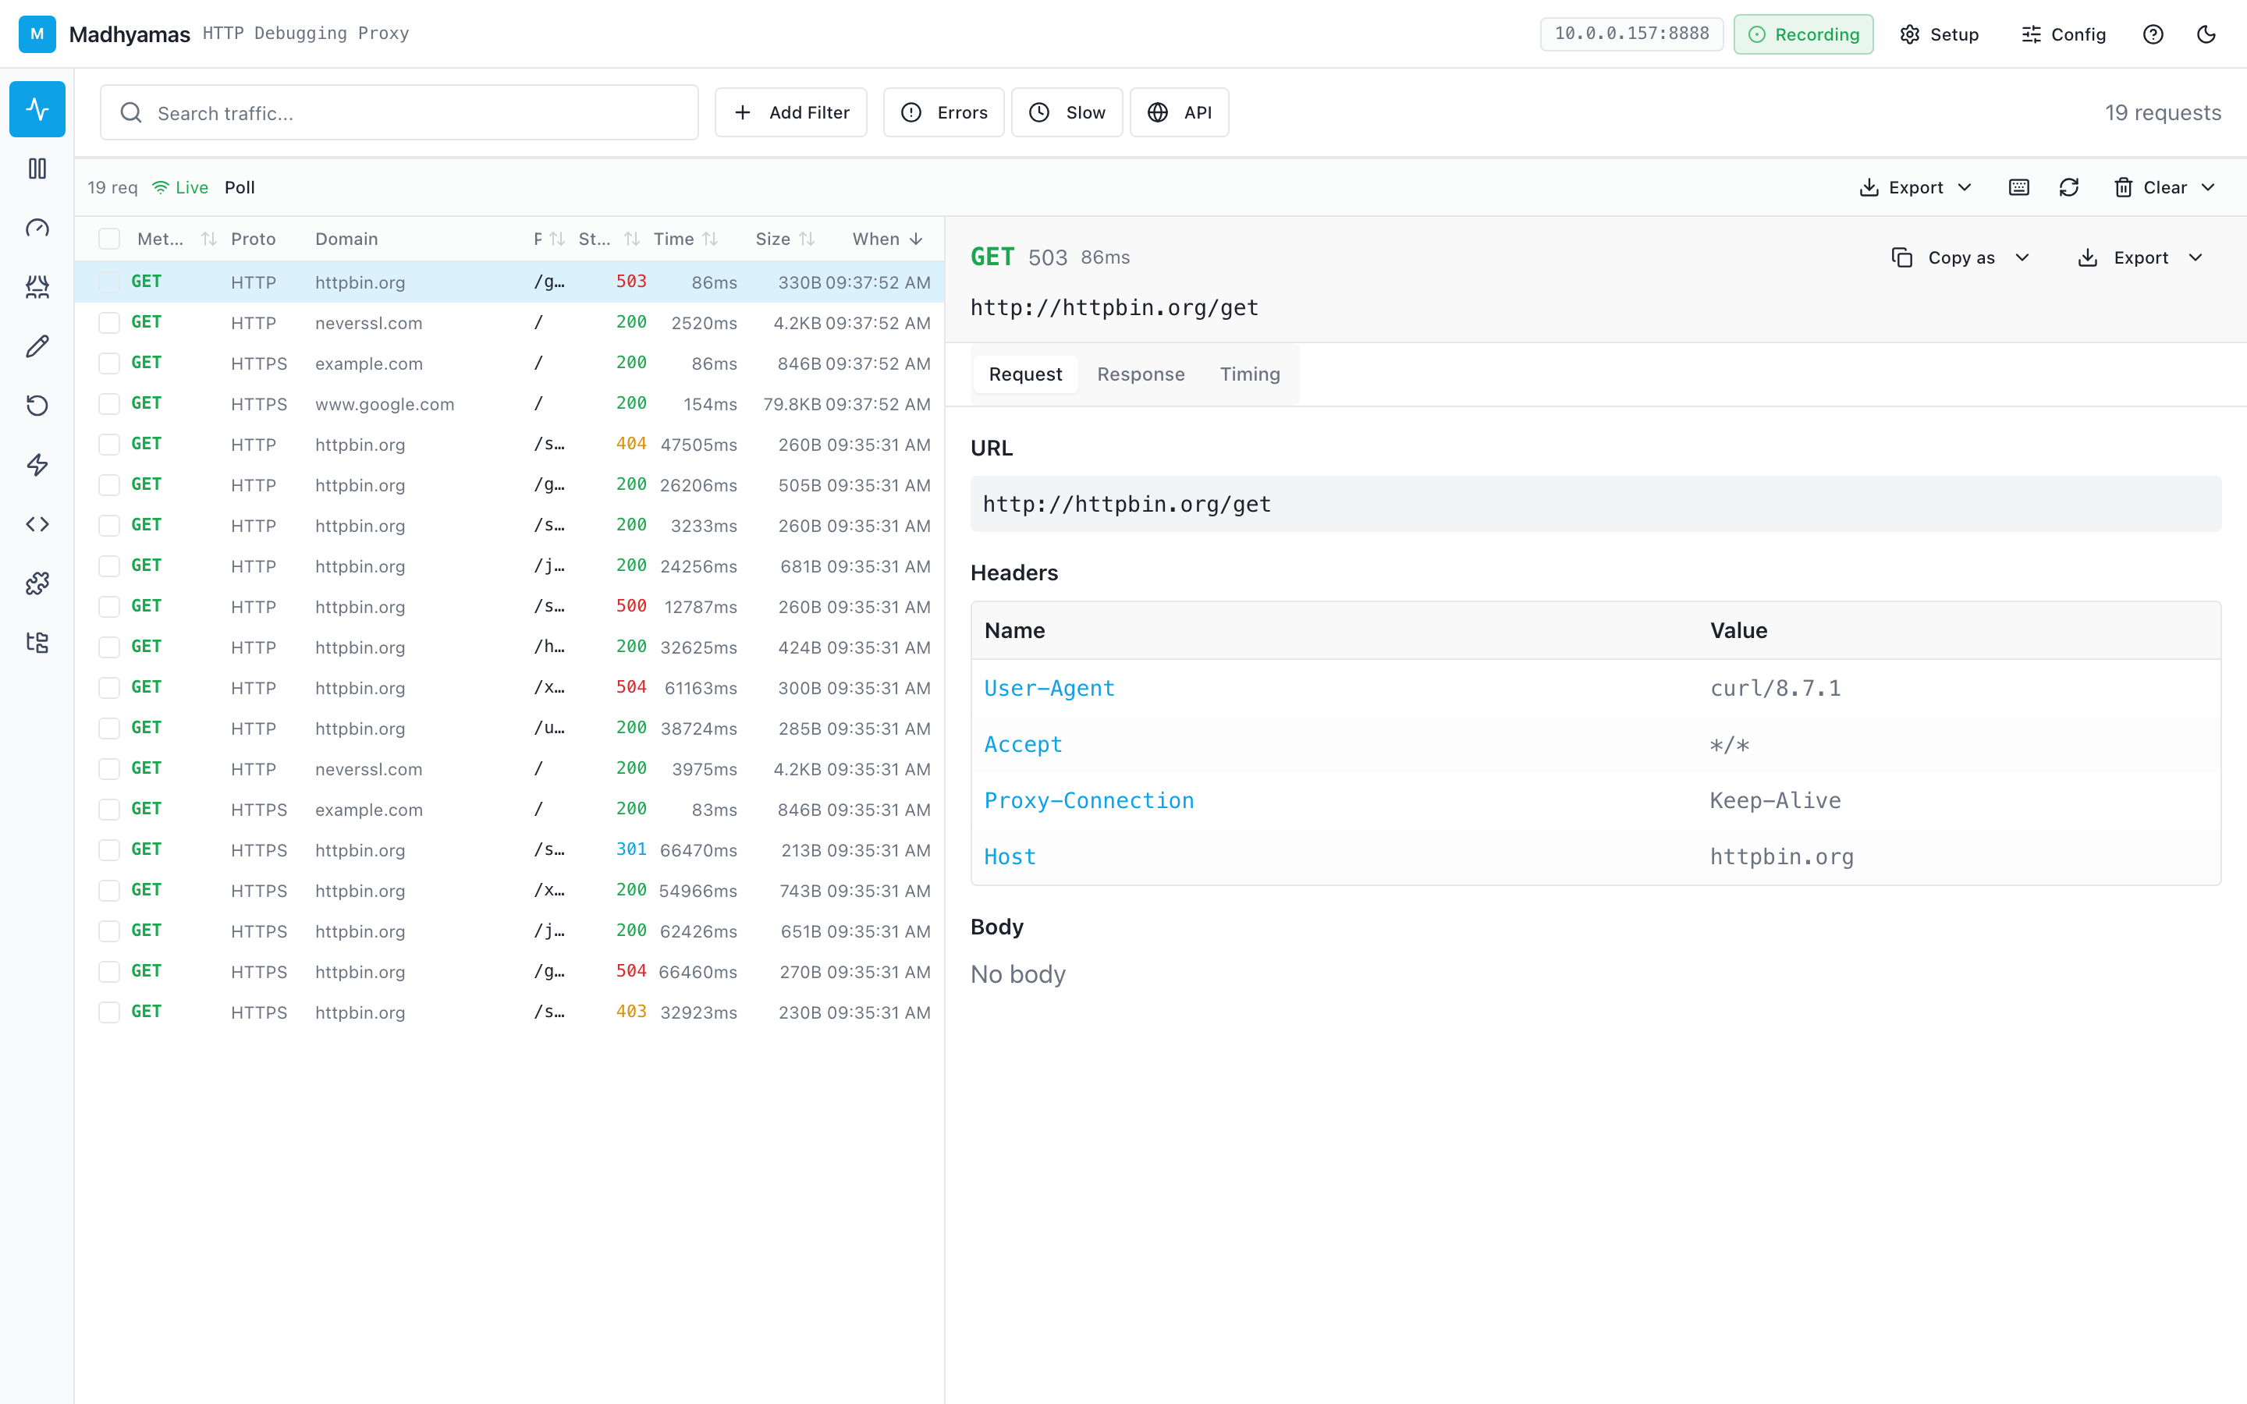The height and width of the screenshot is (1404, 2247).
Task: Check the 301 66470ms row checkbox
Action: click(x=109, y=849)
